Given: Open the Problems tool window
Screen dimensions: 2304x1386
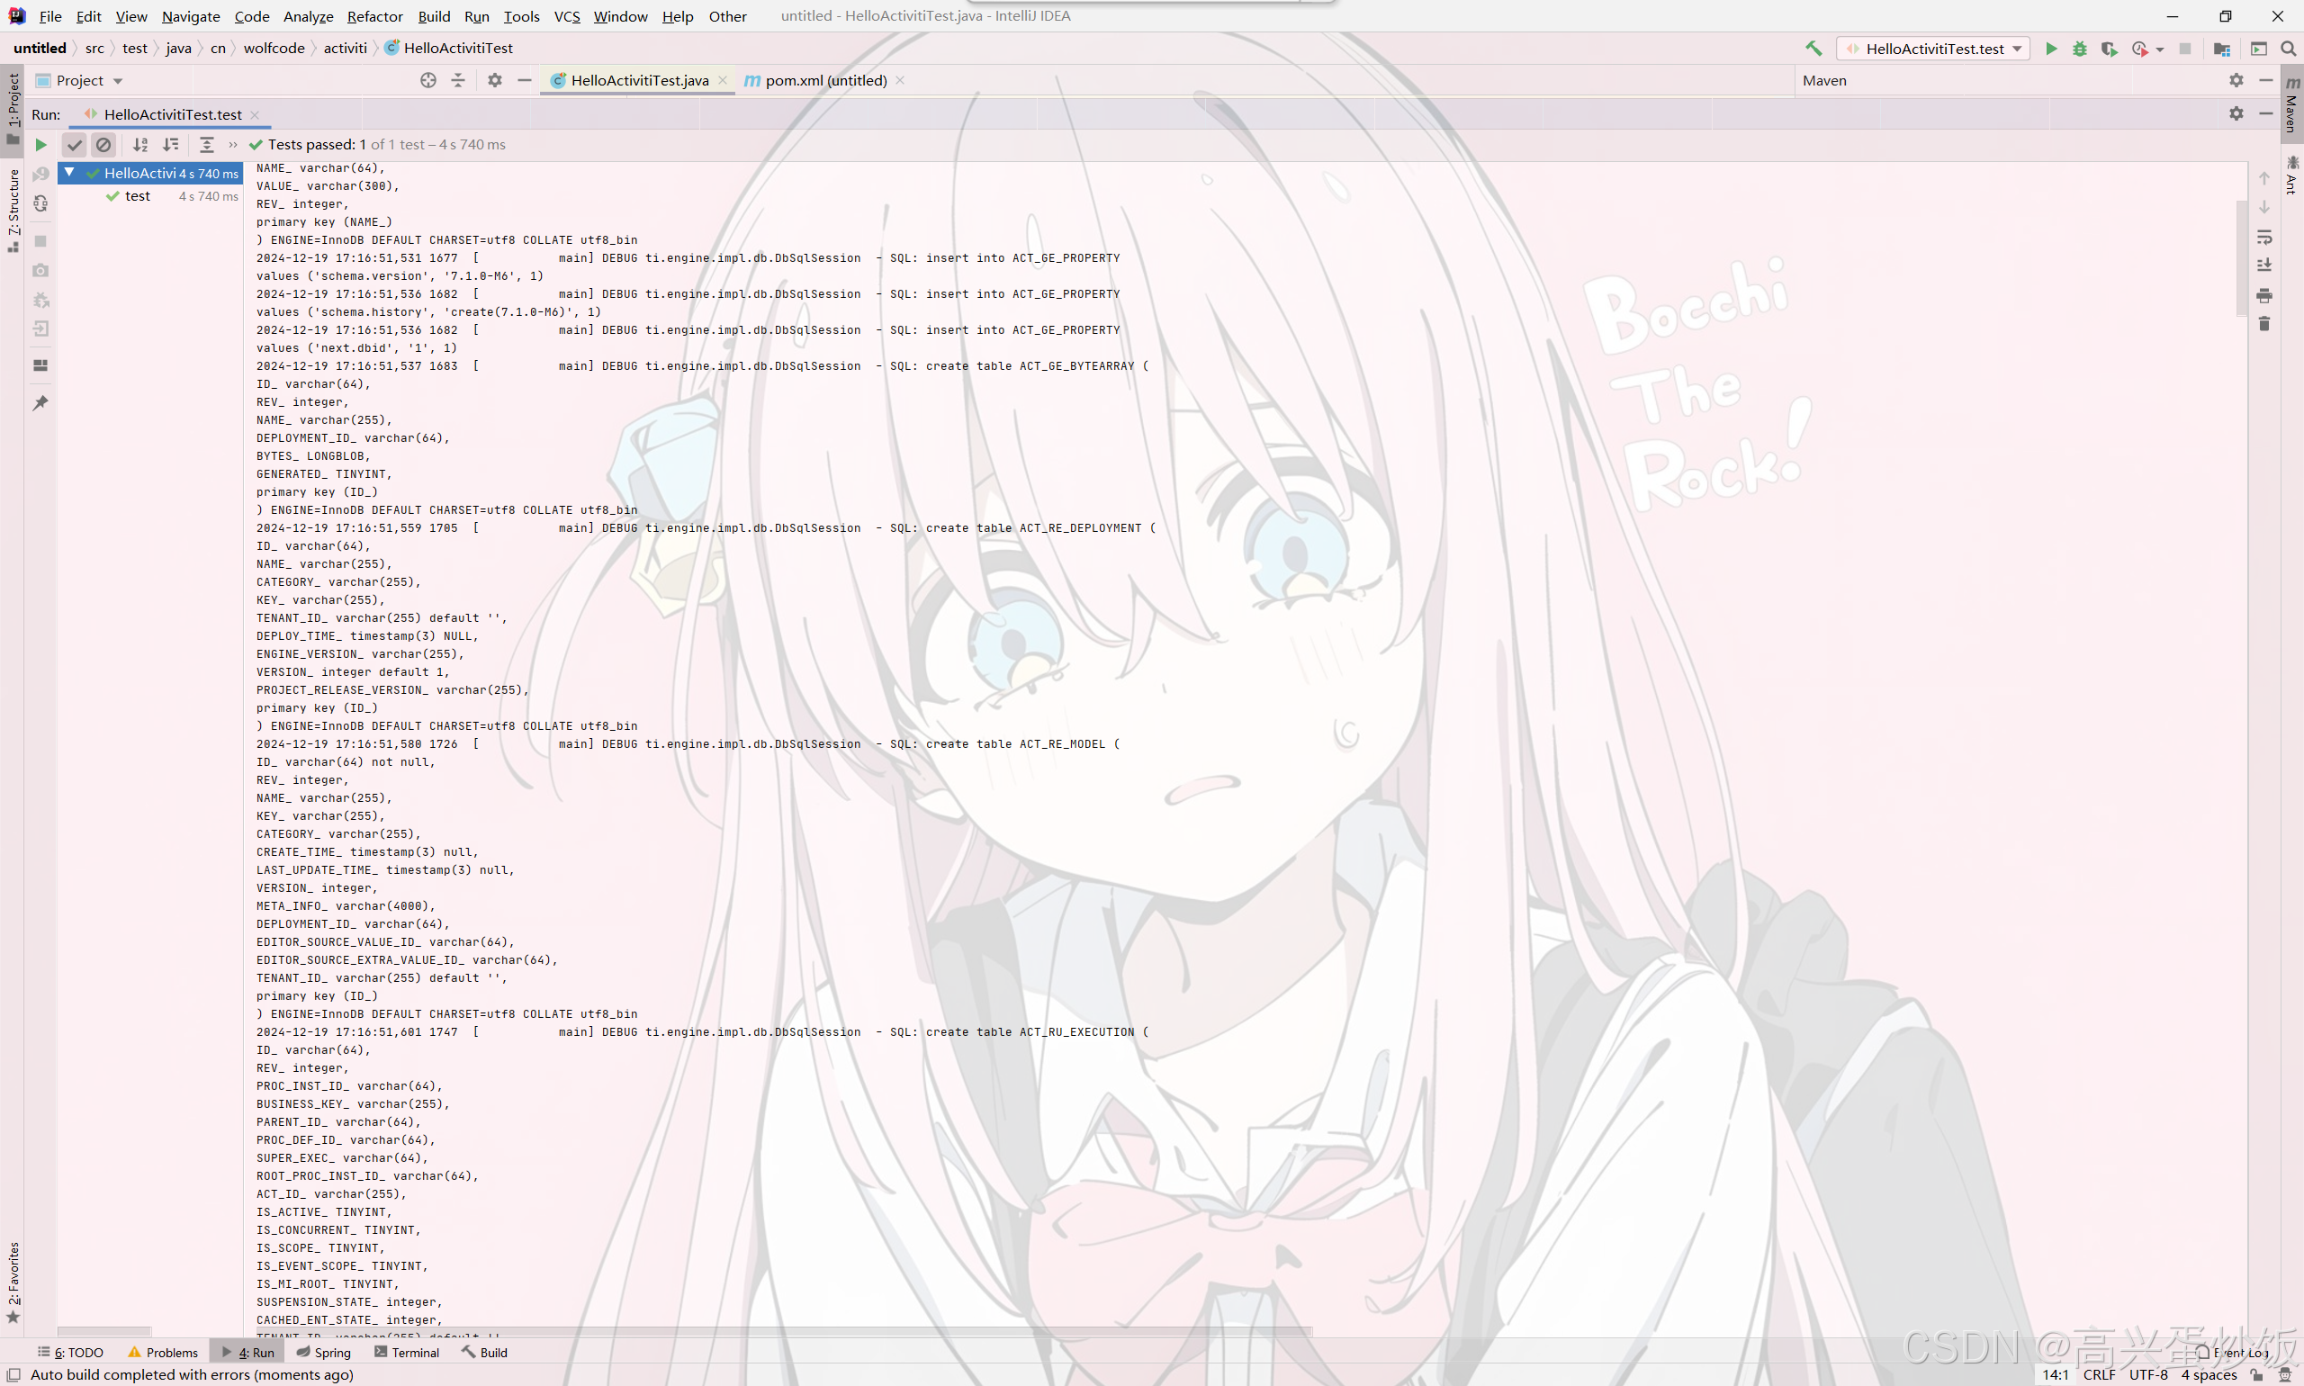Looking at the screenshot, I should click(164, 1352).
